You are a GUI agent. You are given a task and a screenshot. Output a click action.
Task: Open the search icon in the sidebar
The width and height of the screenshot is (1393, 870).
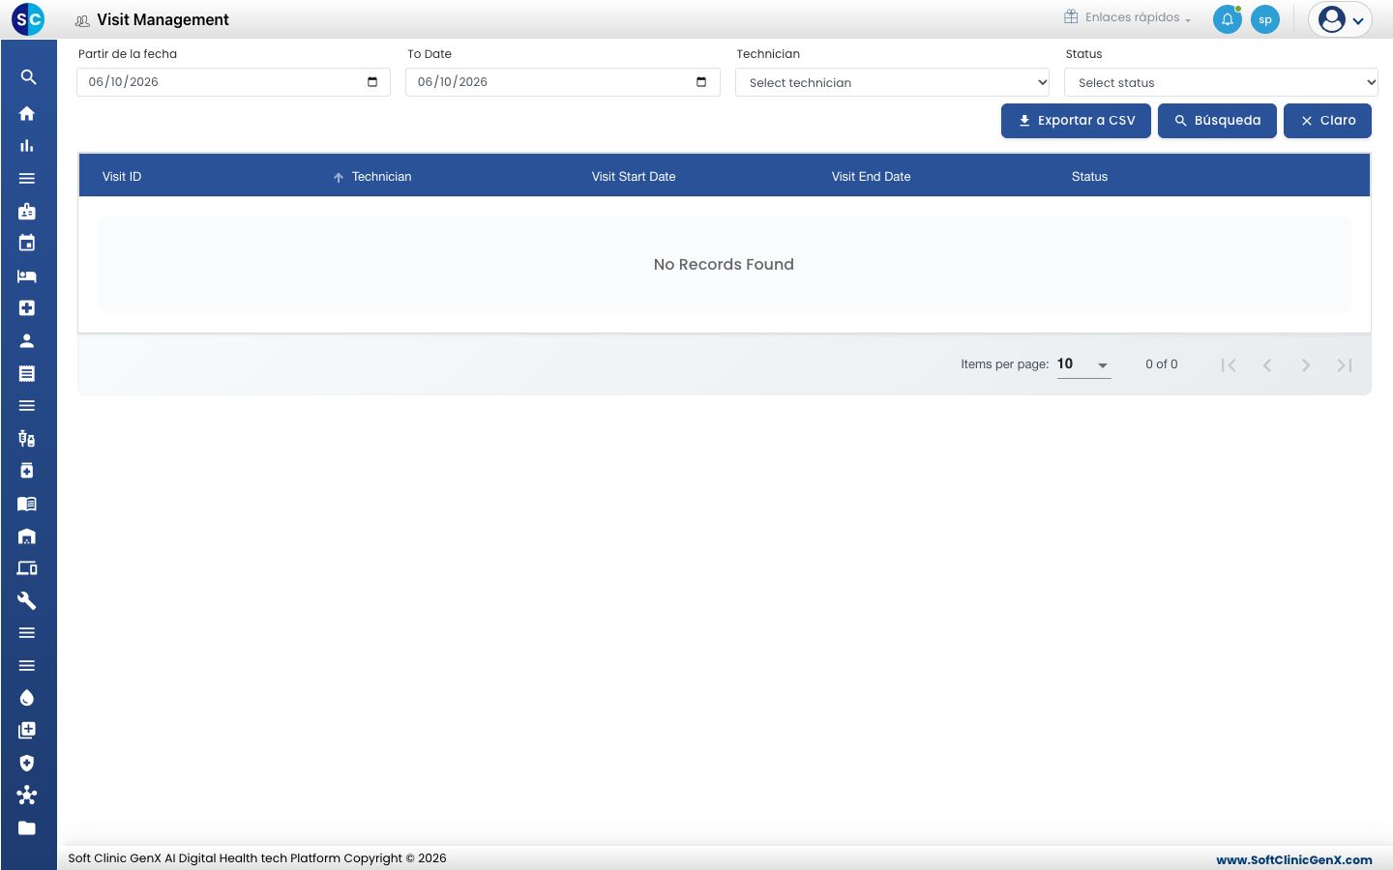pyautogui.click(x=28, y=77)
